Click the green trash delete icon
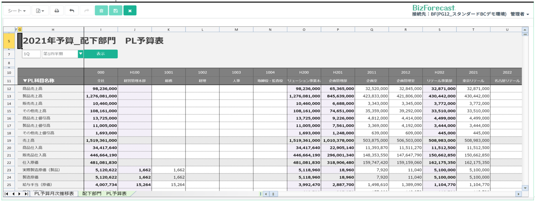Viewport: 535px width, 201px height. pyautogui.click(x=101, y=11)
